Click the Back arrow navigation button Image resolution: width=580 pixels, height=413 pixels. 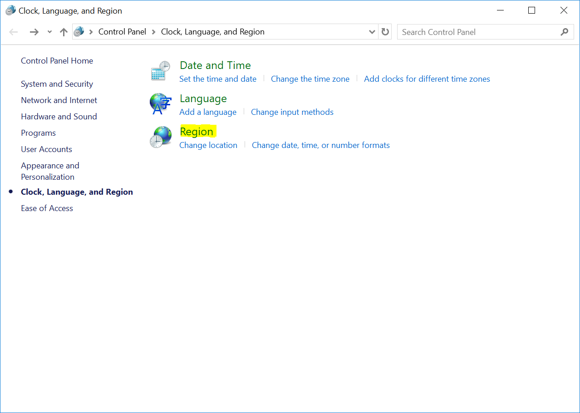tap(14, 32)
